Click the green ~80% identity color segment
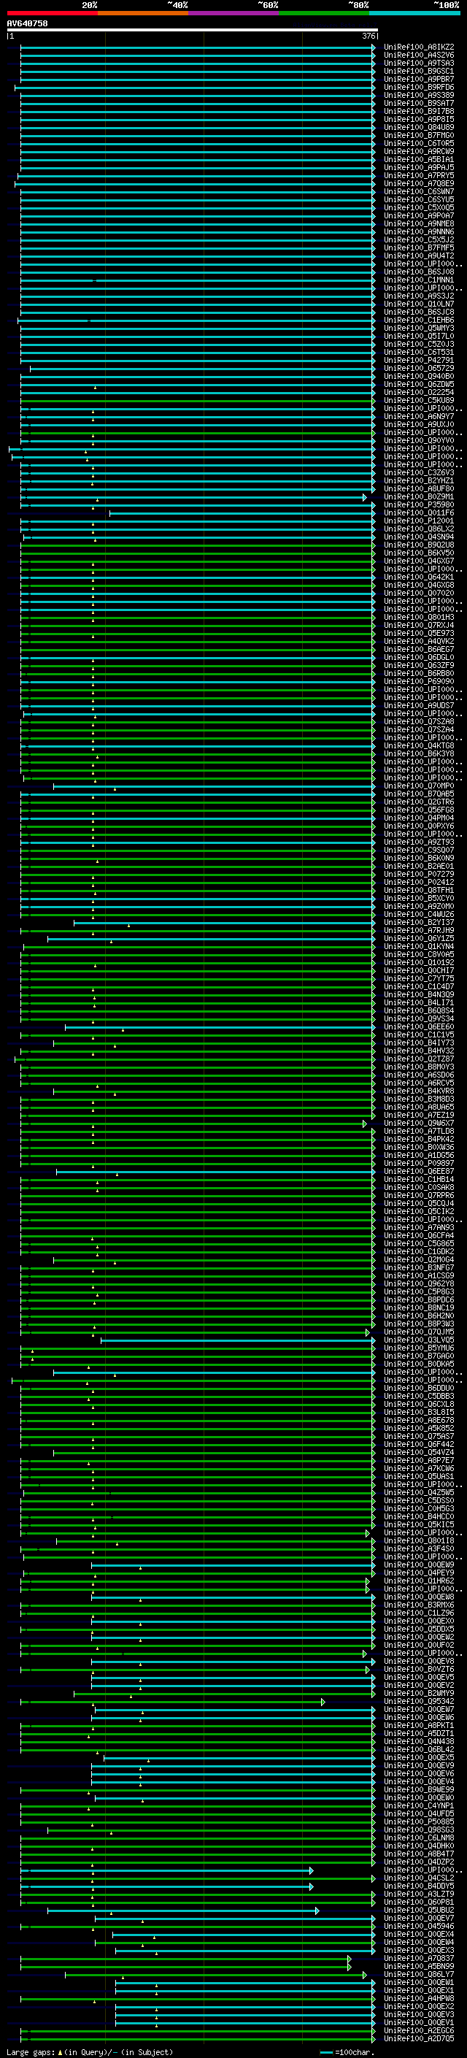Image resolution: width=467 pixels, height=2058 pixels. 323,13
